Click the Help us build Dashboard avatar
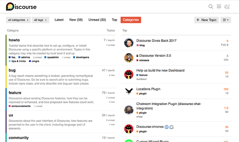This screenshot has height=142, width=239. [129, 74]
